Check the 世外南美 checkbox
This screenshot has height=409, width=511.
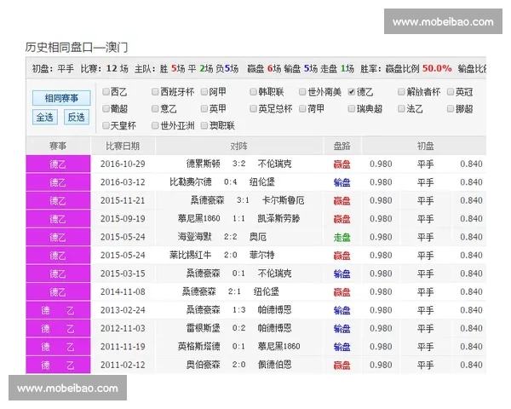pyautogui.click(x=302, y=92)
